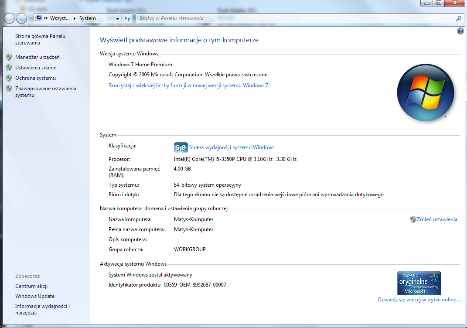Click computer name 'Matys-Komputer' beside Nazwa komputera
Image resolution: width=467 pixels, height=328 pixels.
(x=194, y=219)
